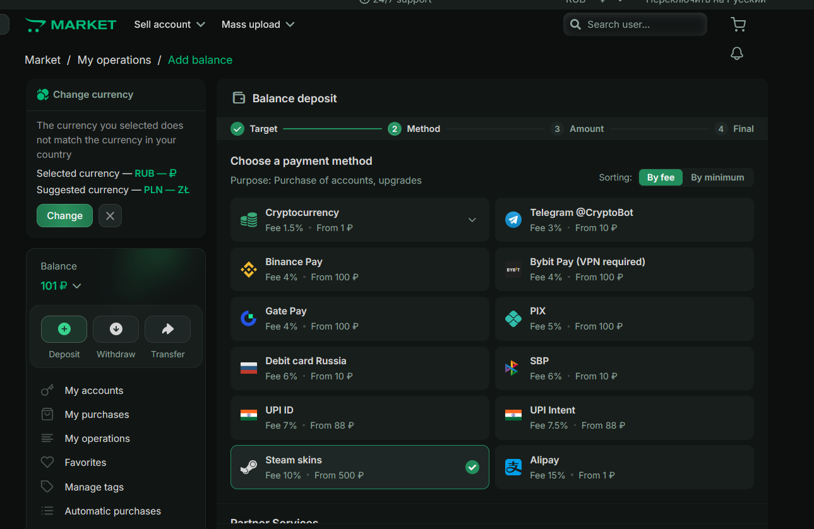Focus the Search user field
The width and height of the screenshot is (814, 529).
pyautogui.click(x=635, y=25)
